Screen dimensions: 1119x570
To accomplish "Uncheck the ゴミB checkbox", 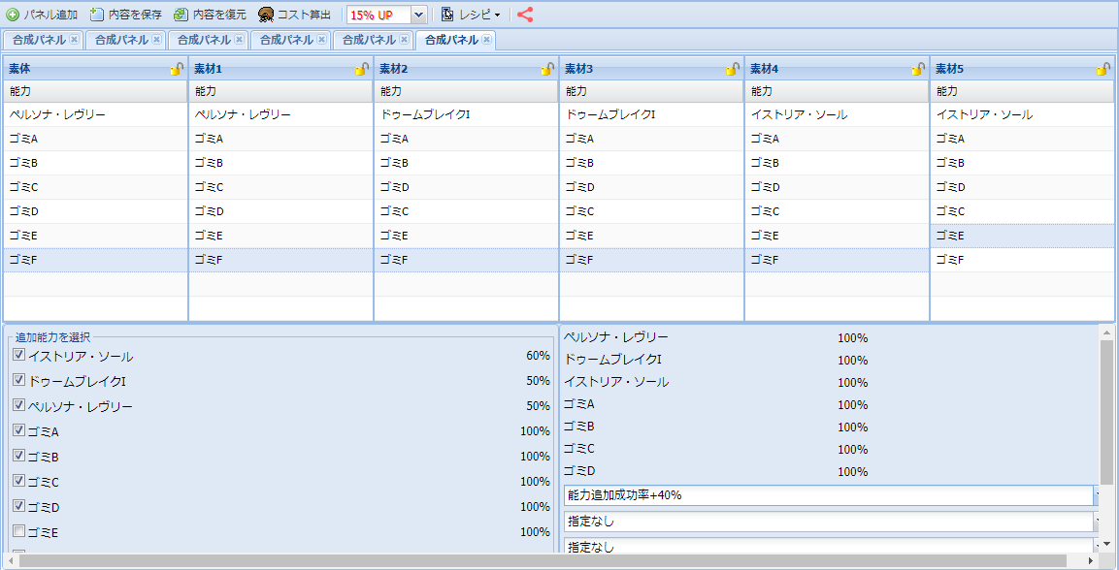I will point(19,456).
